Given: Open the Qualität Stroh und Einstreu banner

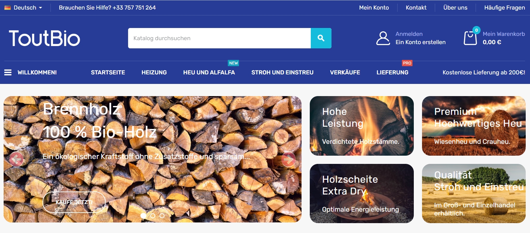Looking at the screenshot, I should pos(474,194).
